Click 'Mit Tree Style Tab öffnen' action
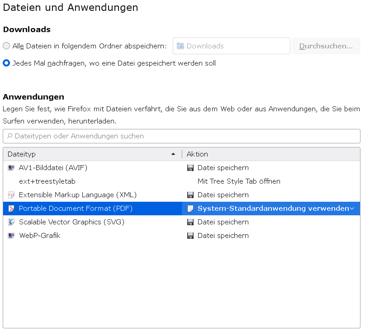365x332 pixels. coord(239,181)
